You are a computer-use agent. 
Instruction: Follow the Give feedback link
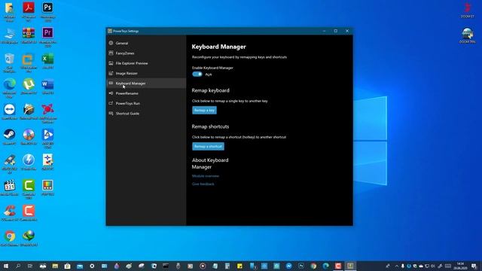click(203, 184)
